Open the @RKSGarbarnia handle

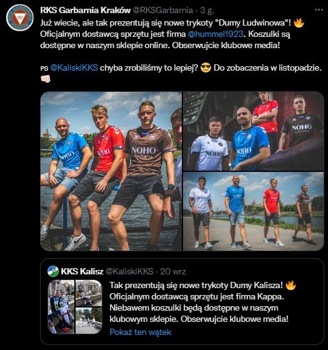click(163, 10)
